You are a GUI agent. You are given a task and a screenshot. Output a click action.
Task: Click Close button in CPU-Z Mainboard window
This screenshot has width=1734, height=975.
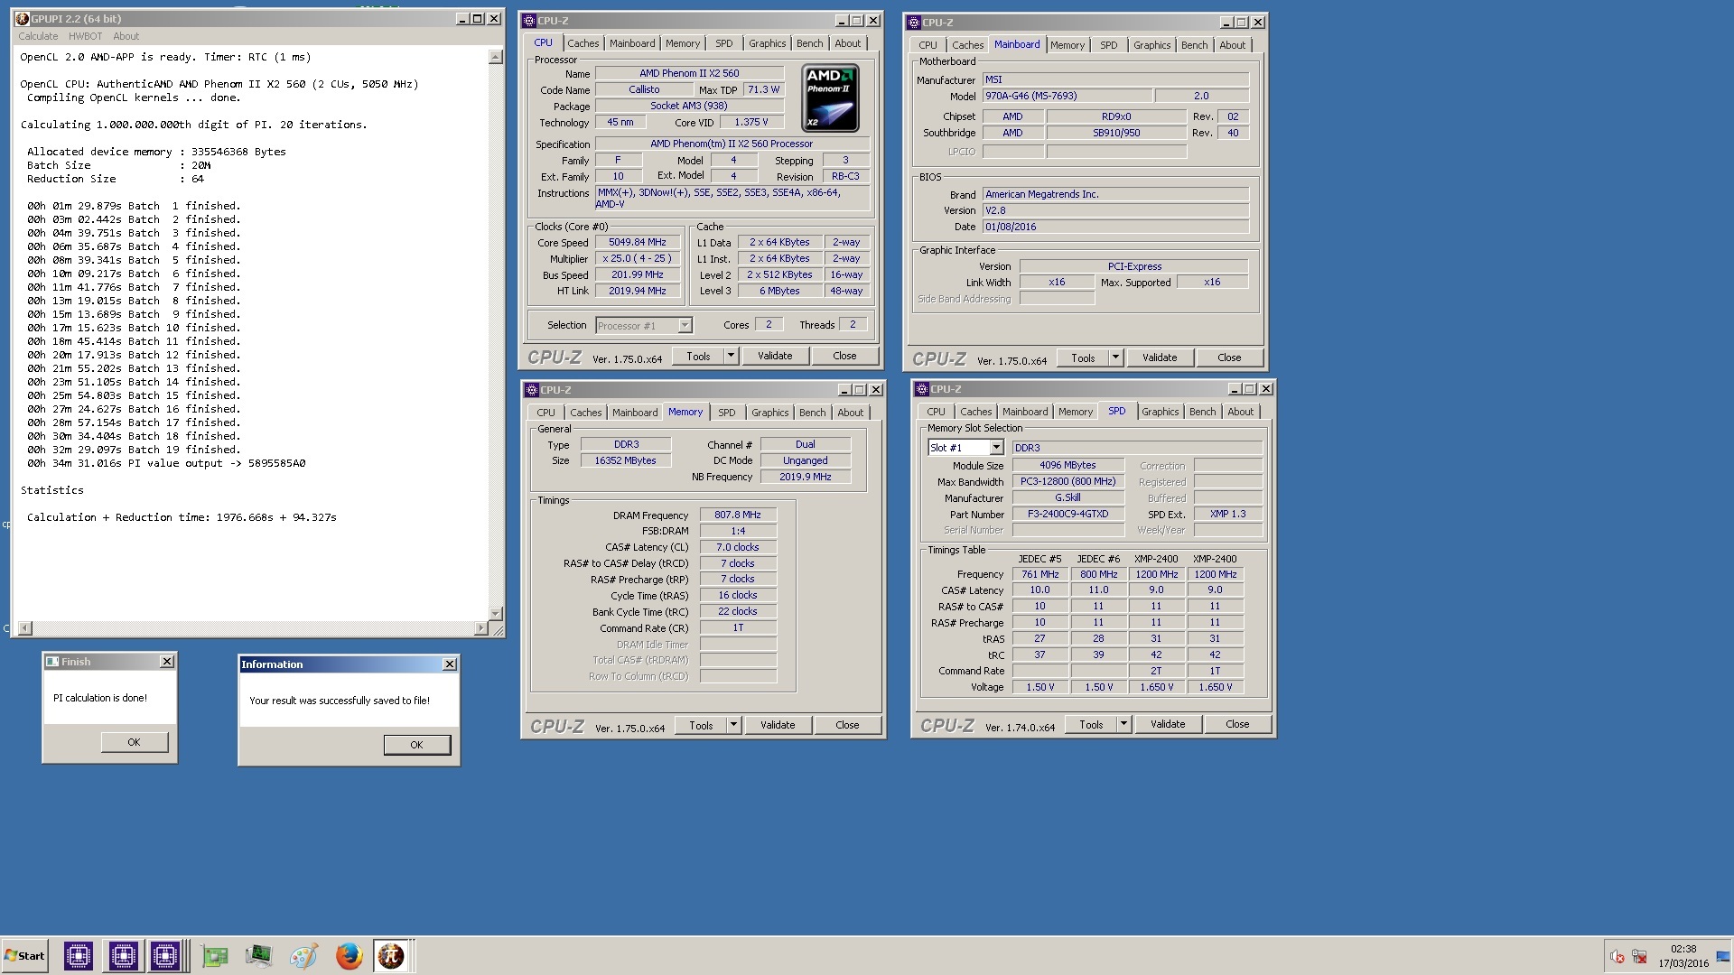1229,358
